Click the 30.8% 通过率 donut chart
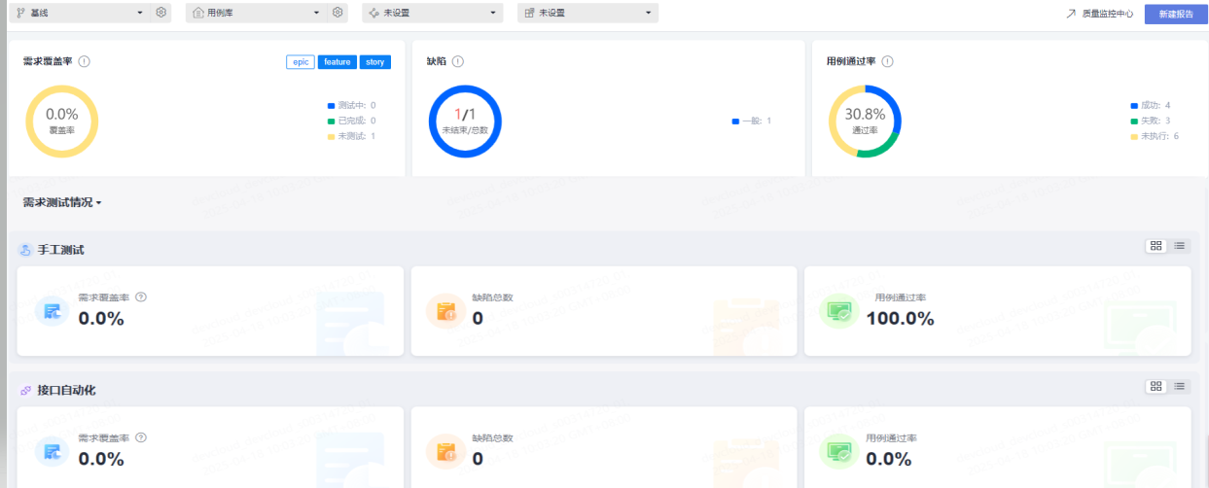 coord(865,121)
